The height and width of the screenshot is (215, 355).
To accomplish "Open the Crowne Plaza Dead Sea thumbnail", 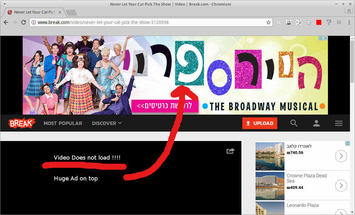I will pyautogui.click(x=270, y=186).
